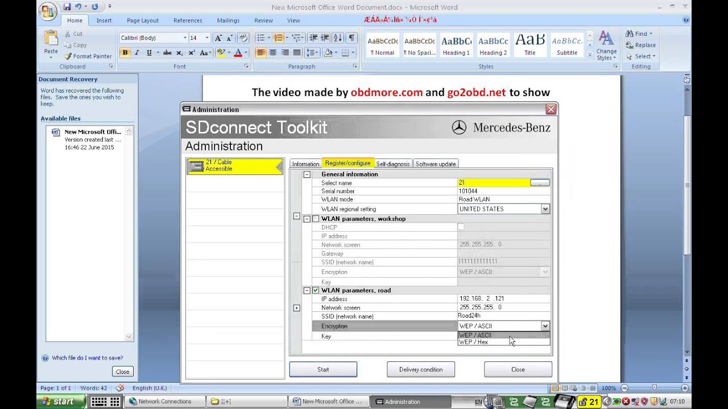The width and height of the screenshot is (728, 409).
Task: Click the Font Color red swatch
Action: coord(238,53)
